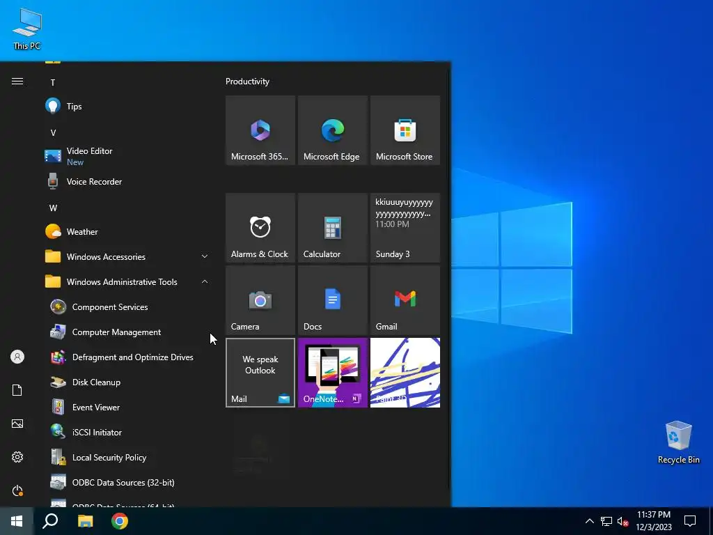Launch the Gmail tile

point(405,300)
